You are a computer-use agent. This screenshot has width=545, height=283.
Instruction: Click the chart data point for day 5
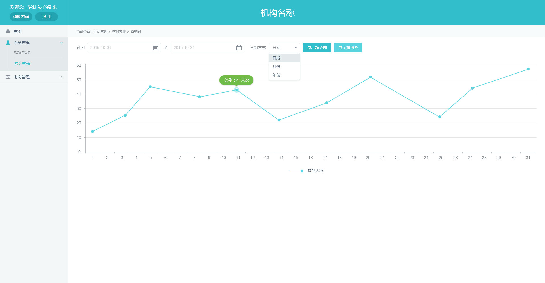(150, 87)
